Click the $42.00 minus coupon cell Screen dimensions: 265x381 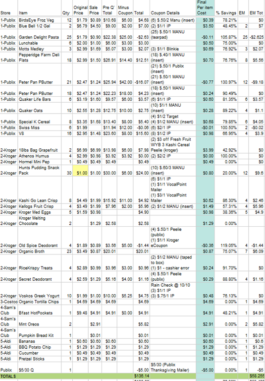(125, 74)
